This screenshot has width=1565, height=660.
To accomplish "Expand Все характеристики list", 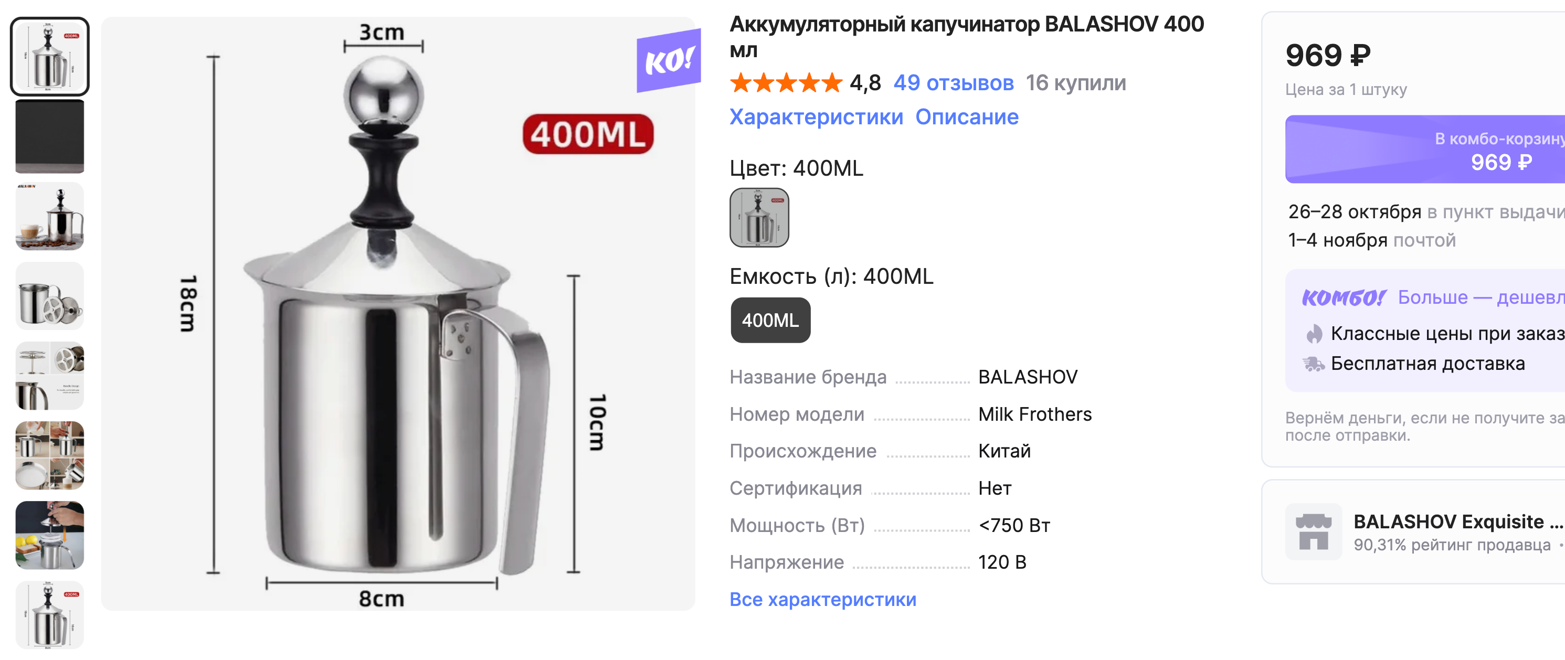I will click(822, 599).
